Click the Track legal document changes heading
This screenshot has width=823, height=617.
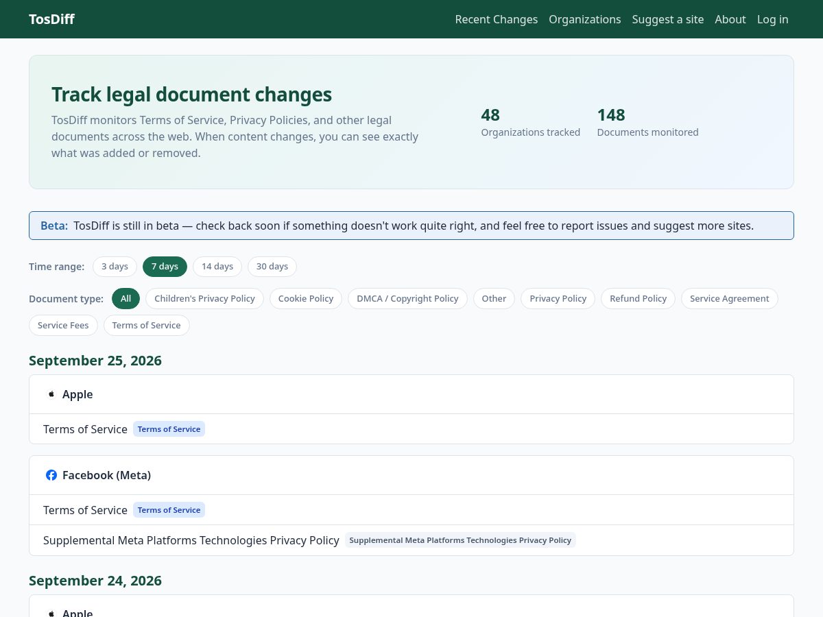pyautogui.click(x=192, y=95)
